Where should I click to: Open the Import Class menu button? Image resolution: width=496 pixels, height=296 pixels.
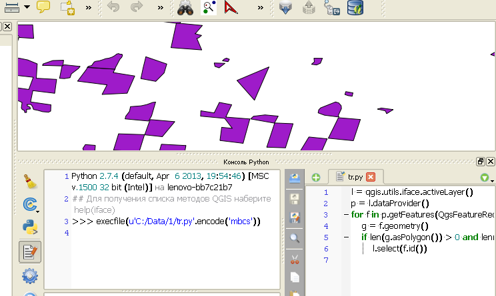(31, 205)
